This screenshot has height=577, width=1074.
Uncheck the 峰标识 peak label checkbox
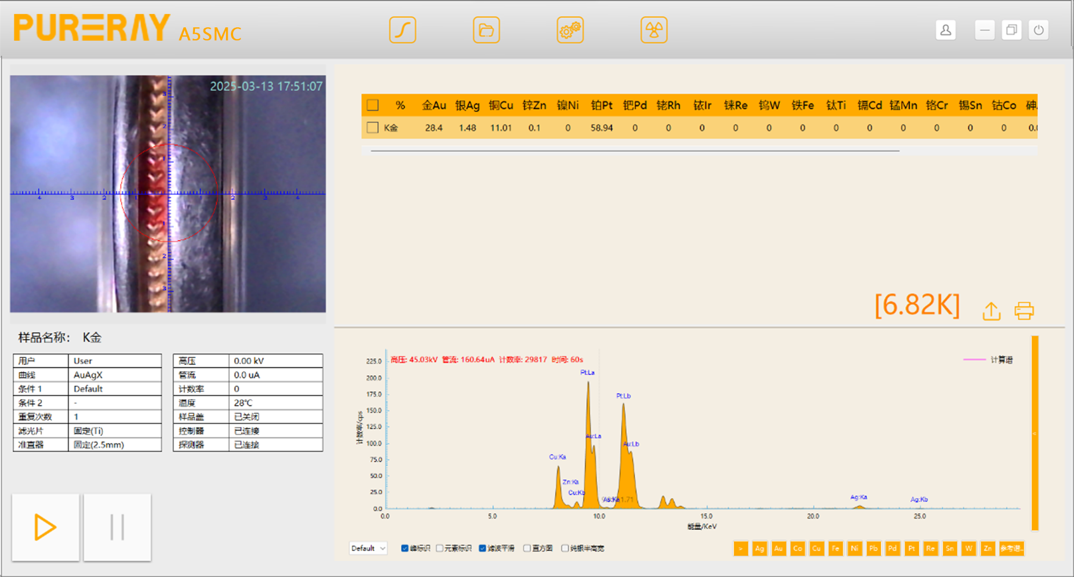tap(405, 548)
